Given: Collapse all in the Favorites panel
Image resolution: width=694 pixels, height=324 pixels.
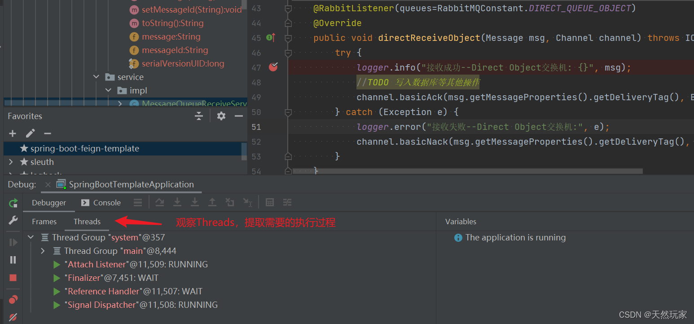Looking at the screenshot, I should pos(199,116).
